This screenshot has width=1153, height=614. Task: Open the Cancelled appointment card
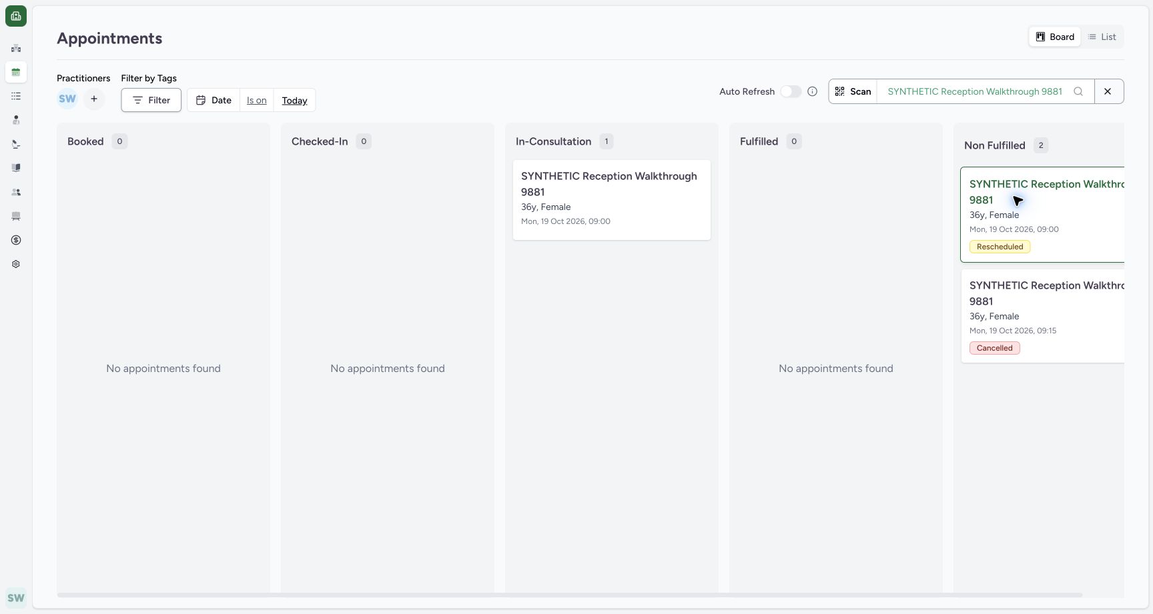(x=1042, y=316)
